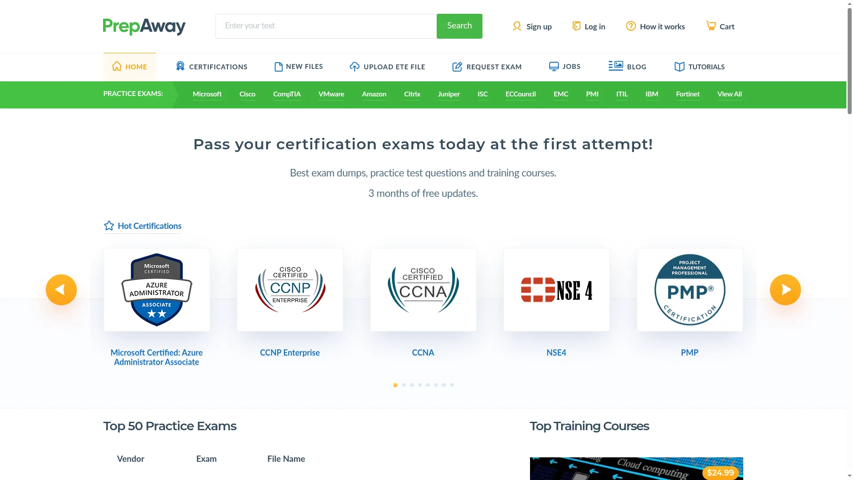The image size is (853, 480).
Task: Click the Home house icon
Action: (117, 66)
